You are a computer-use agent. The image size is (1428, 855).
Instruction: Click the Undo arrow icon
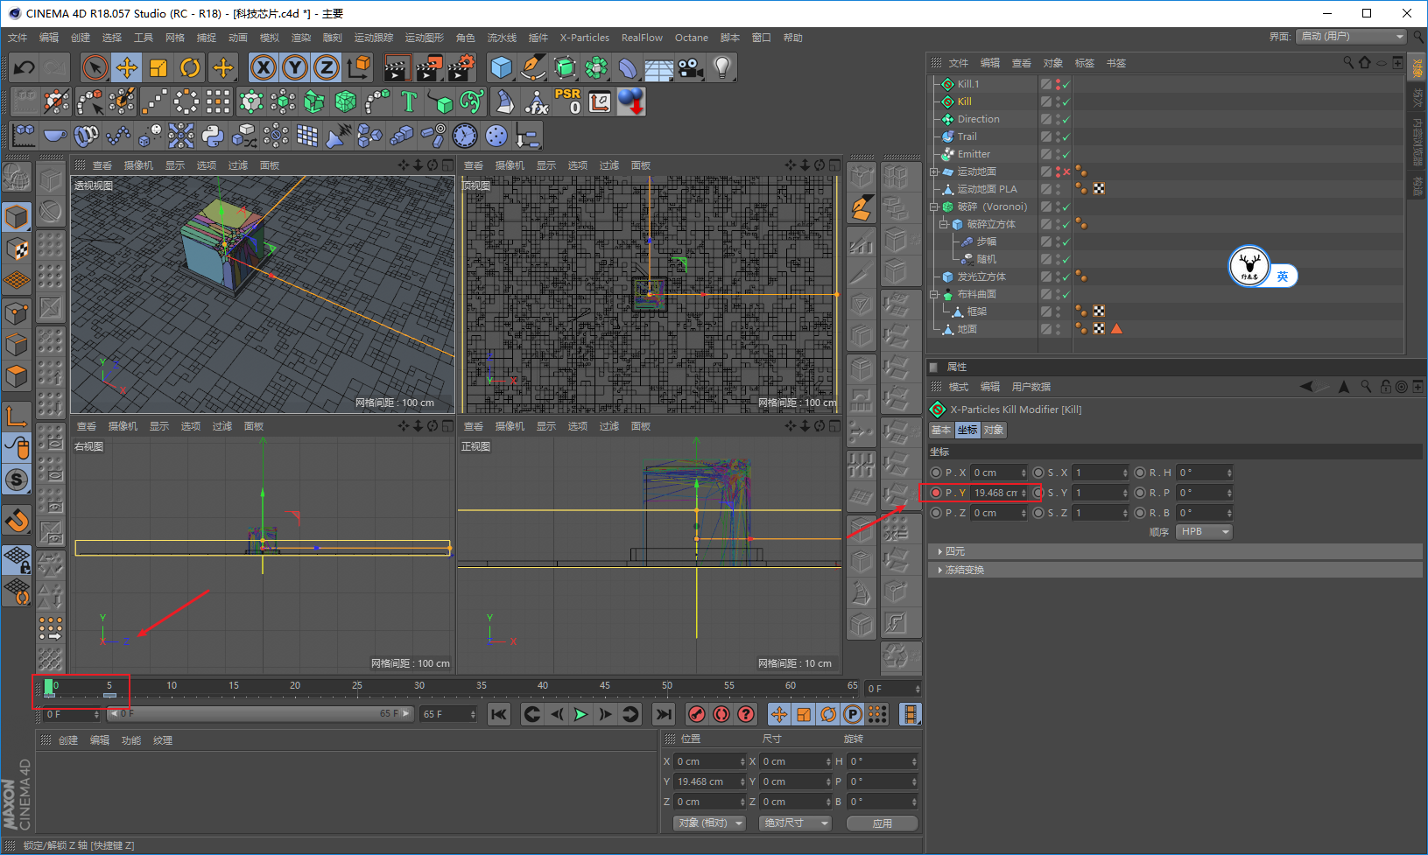(x=25, y=67)
